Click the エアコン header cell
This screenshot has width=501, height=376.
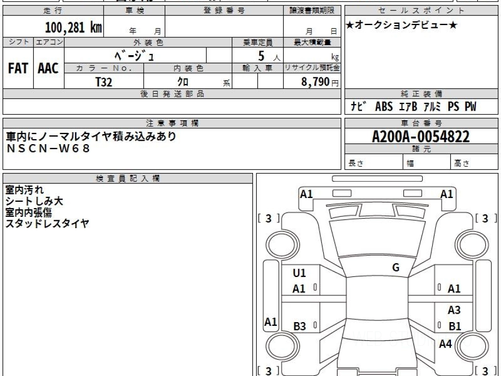[49, 42]
